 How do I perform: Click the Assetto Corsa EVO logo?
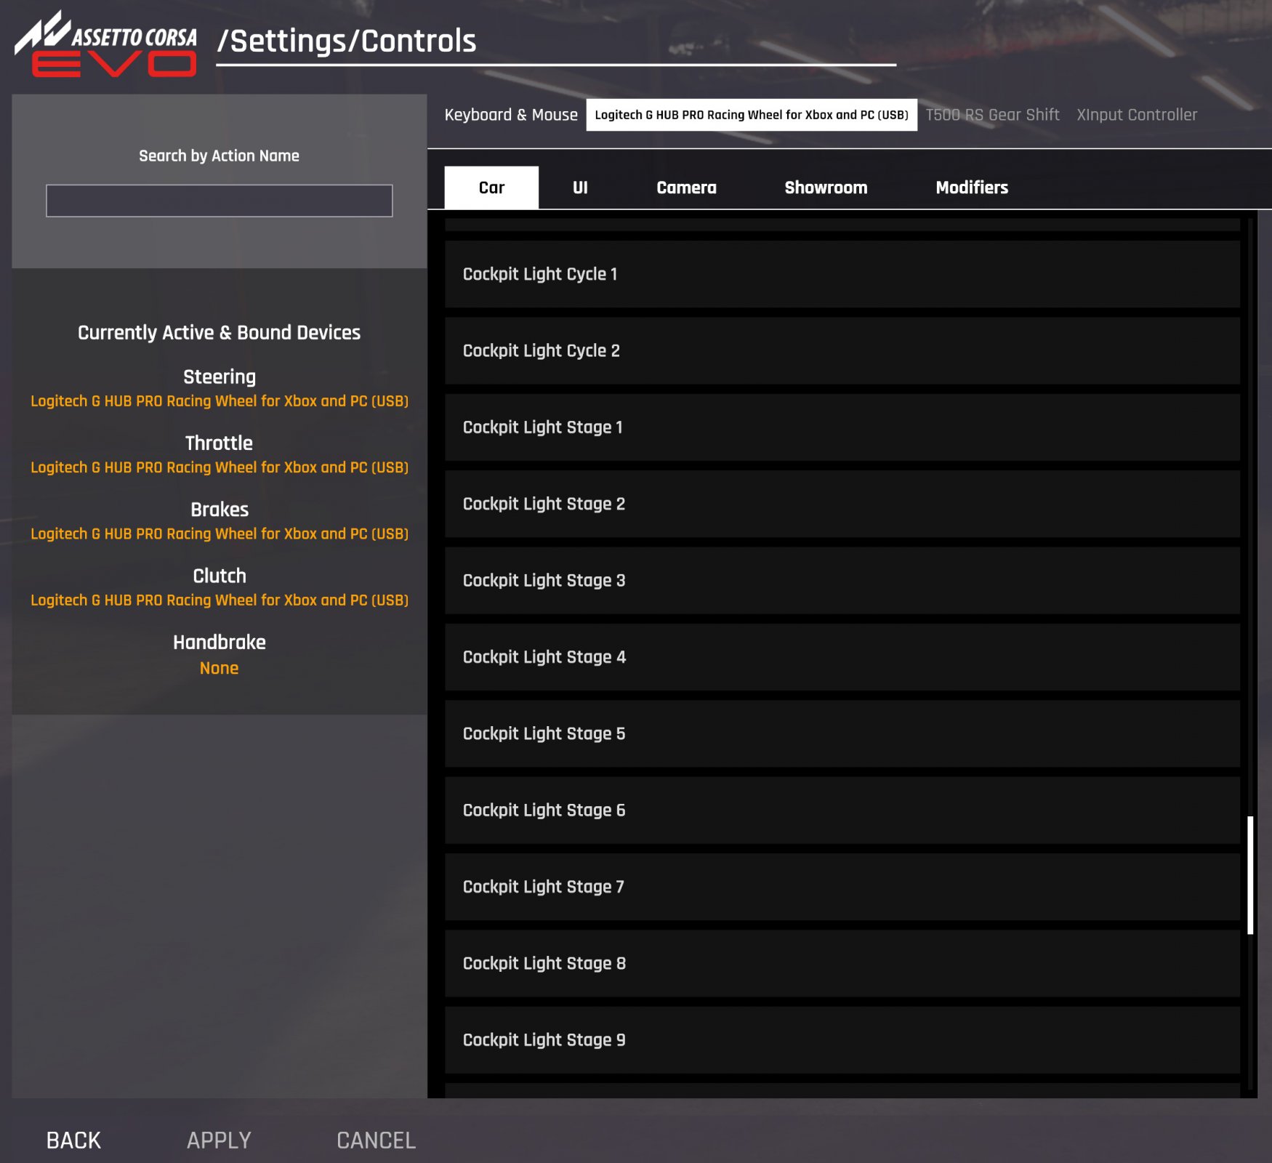(106, 45)
